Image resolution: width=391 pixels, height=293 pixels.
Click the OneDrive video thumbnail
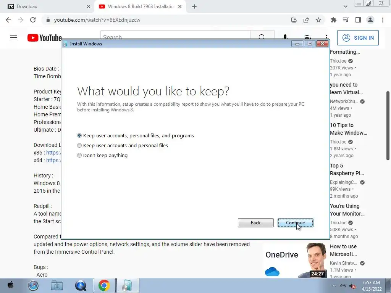294,260
